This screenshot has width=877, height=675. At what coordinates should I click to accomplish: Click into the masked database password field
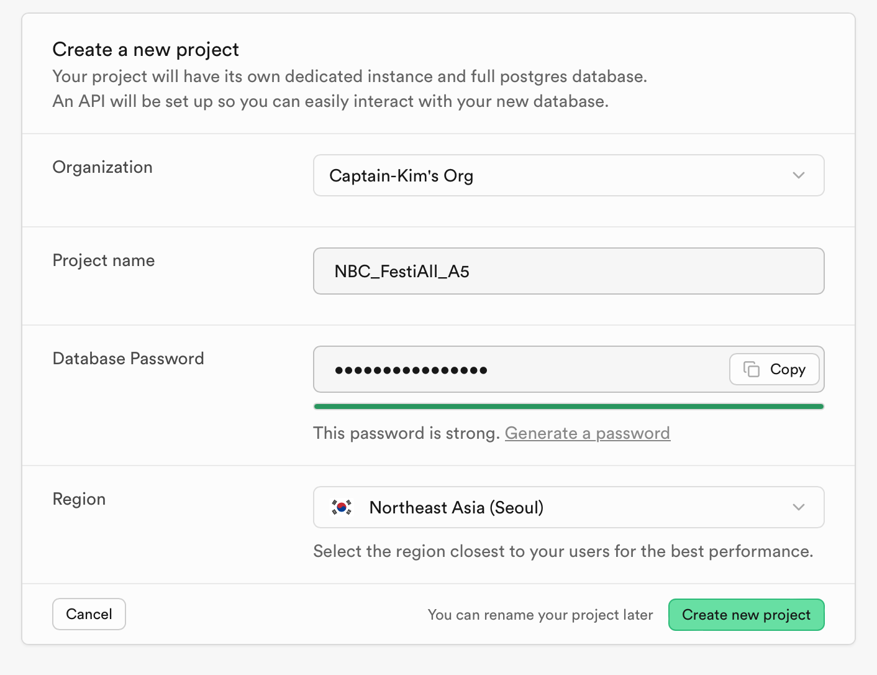pos(520,369)
